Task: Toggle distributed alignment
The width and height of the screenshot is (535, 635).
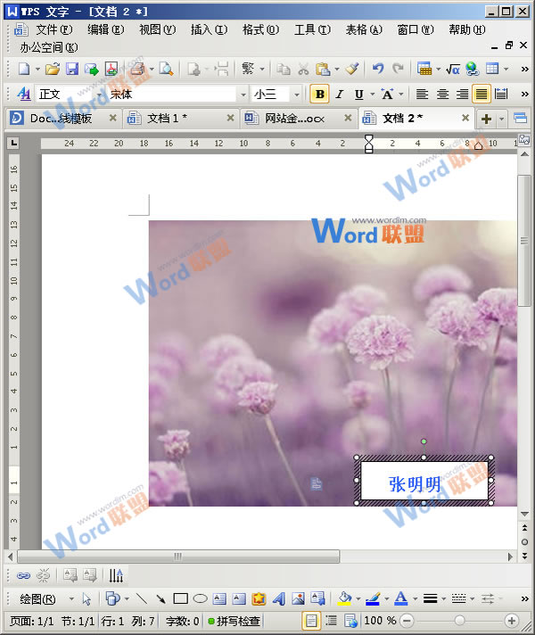Action: click(501, 95)
